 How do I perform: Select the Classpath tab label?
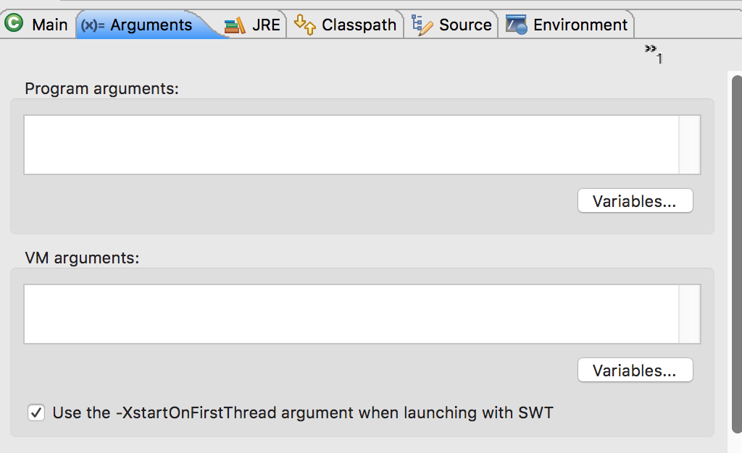point(359,25)
